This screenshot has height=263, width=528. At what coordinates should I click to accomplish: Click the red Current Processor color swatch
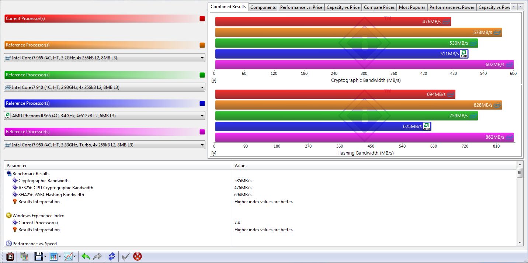point(202,18)
